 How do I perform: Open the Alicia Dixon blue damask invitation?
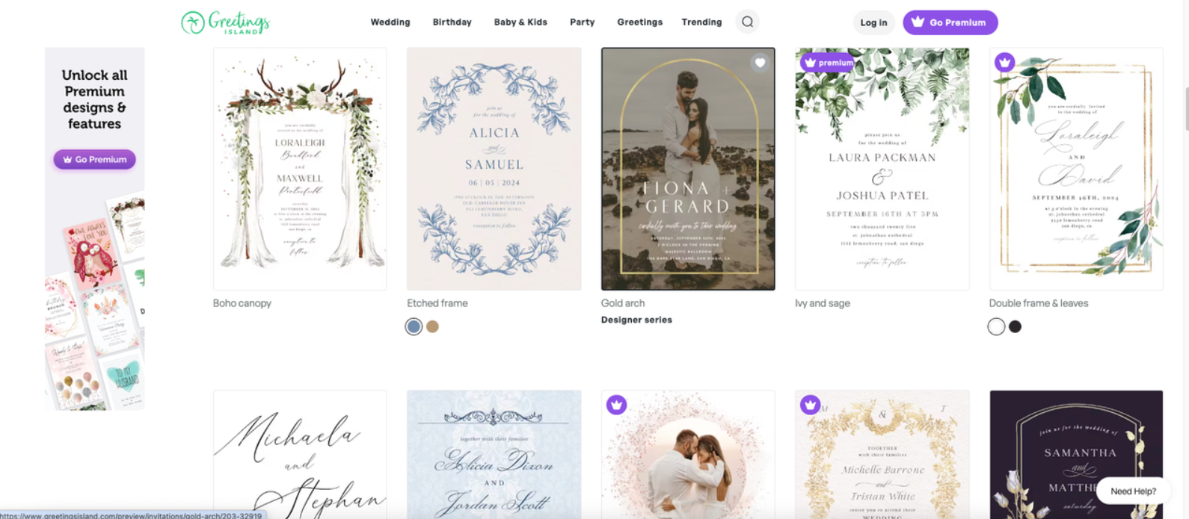[494, 454]
